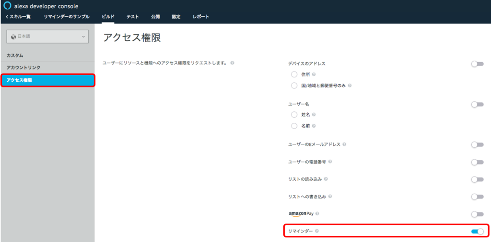The width and height of the screenshot is (491, 242).
Task: Open help icon beside リマインダー
Action: coord(317,231)
